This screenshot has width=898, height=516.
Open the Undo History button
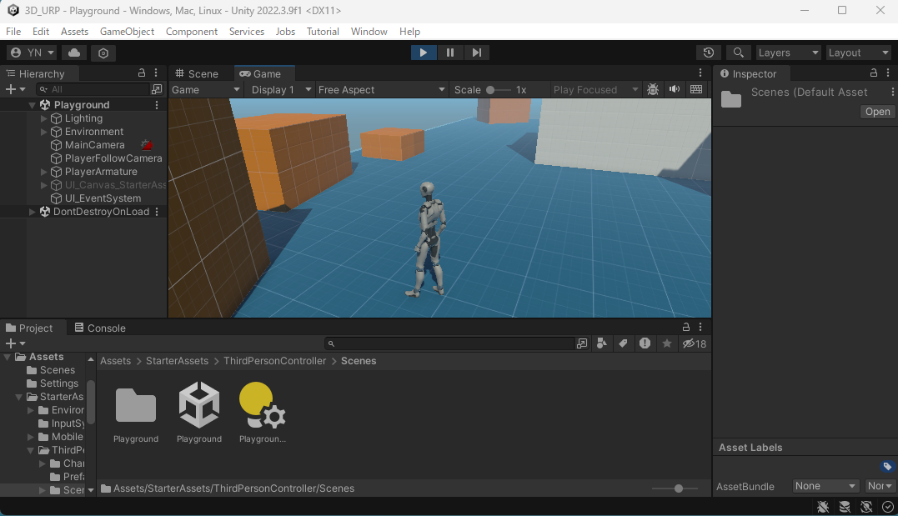(709, 53)
